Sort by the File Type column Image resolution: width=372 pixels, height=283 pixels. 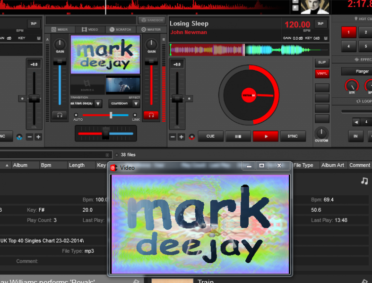(x=306, y=165)
